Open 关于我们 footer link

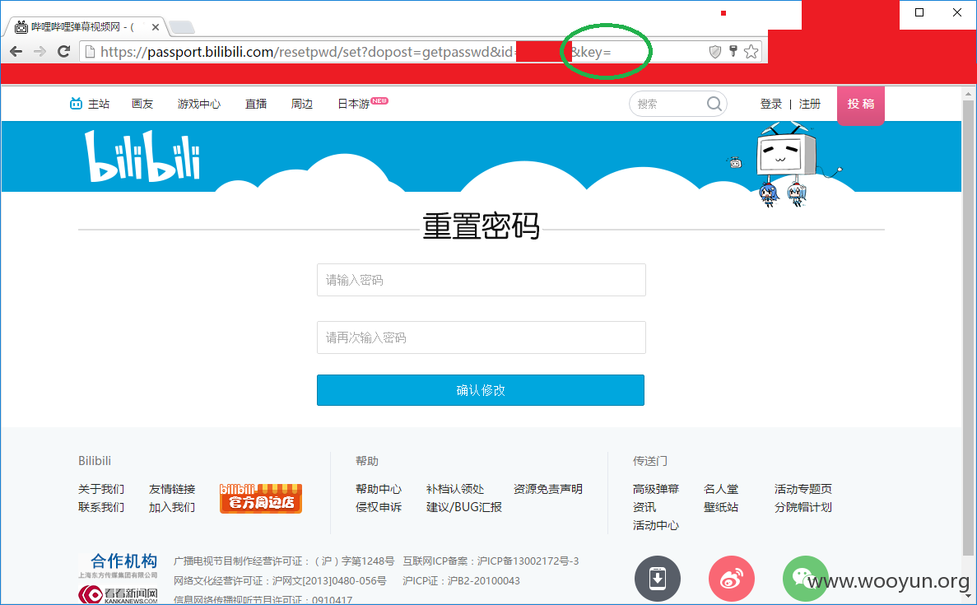click(101, 489)
